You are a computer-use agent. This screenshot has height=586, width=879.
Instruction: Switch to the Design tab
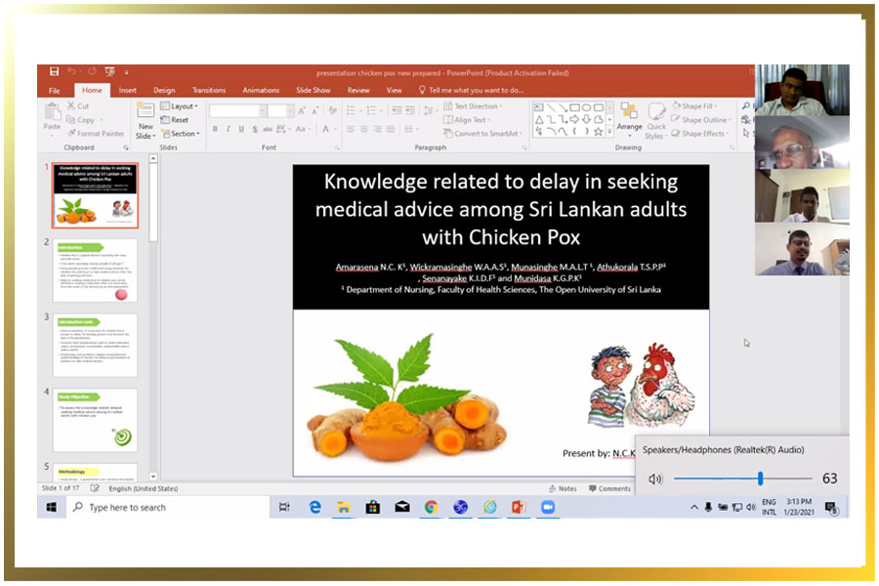[164, 90]
